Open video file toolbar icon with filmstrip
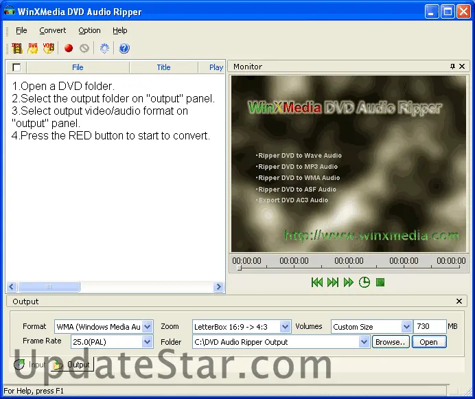475x399 pixels. pyautogui.click(x=17, y=48)
